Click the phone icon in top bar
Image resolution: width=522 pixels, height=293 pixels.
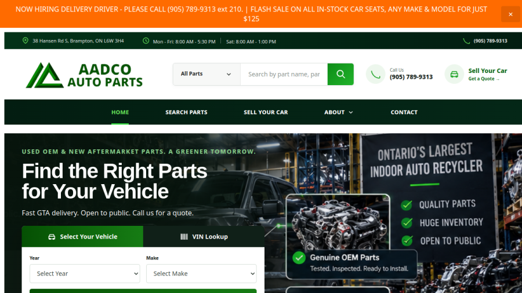click(x=466, y=41)
